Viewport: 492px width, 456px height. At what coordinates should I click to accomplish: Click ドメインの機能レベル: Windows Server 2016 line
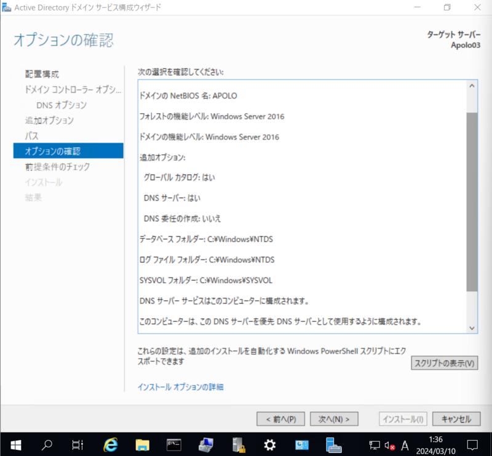(209, 137)
